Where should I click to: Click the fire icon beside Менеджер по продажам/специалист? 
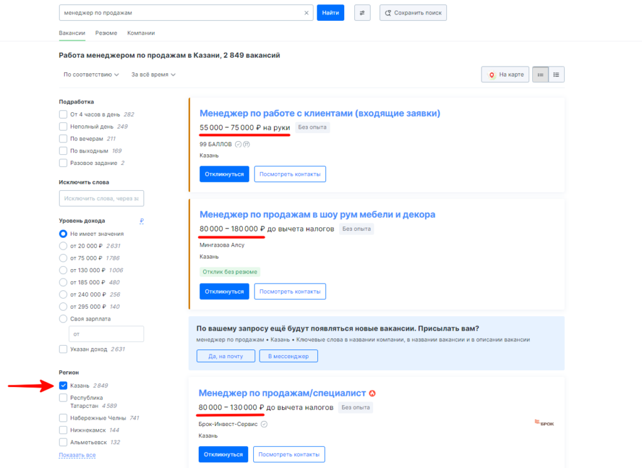372,393
